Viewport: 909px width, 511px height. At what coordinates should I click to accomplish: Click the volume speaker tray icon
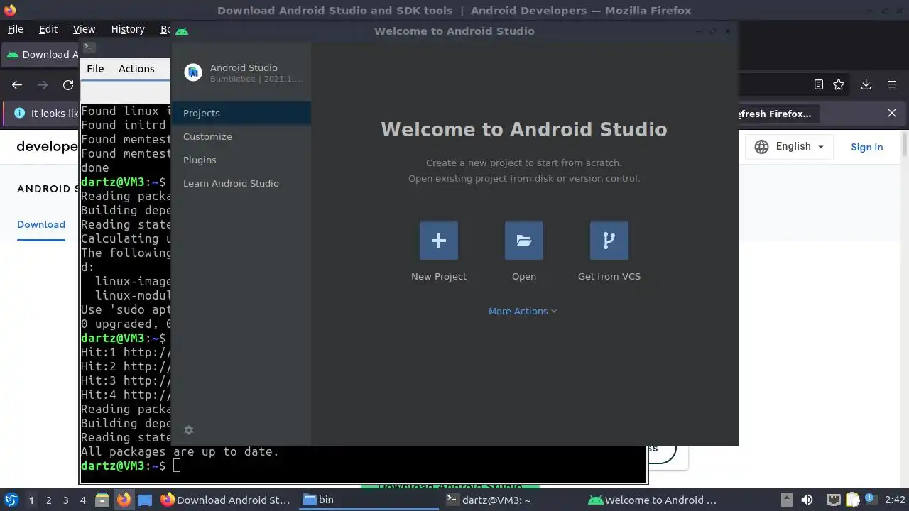click(x=807, y=500)
